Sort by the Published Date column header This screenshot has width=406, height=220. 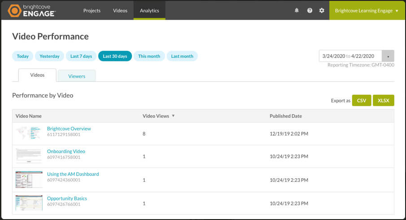tap(286, 116)
